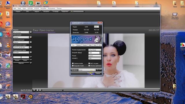The image size is (185, 104).
Task: Enable Grayscale mode checkbox
Action: click(73, 66)
